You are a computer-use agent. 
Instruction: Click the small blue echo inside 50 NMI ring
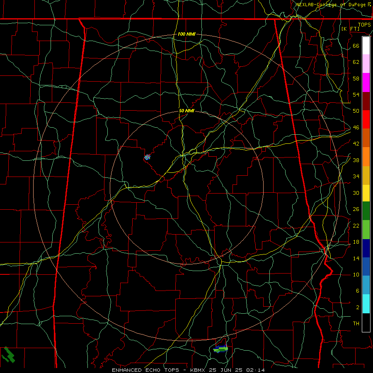point(148,157)
